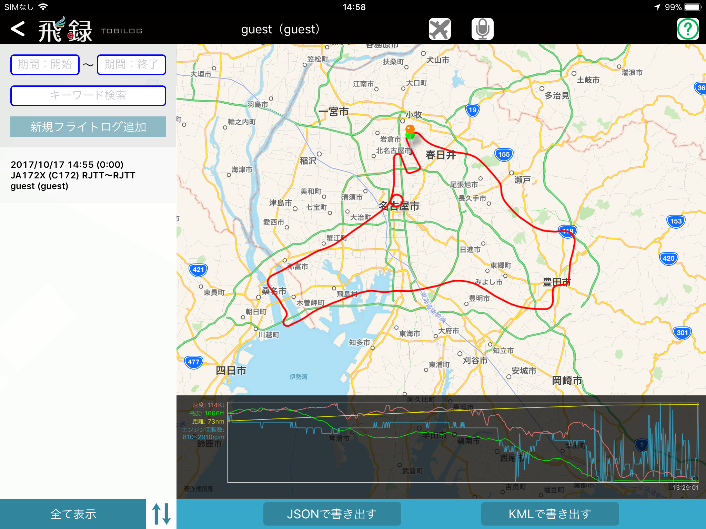Toggle the flight list sort order

coord(161,514)
